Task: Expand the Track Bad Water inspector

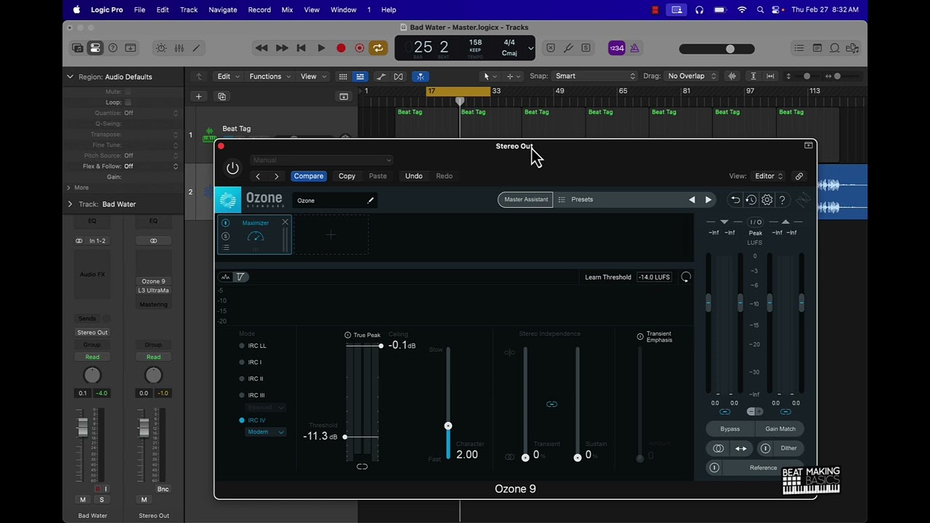Action: (70, 204)
